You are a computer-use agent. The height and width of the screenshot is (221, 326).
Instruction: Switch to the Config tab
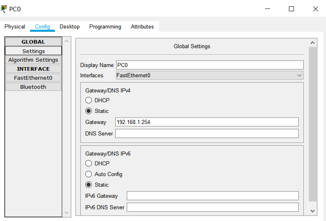point(43,27)
